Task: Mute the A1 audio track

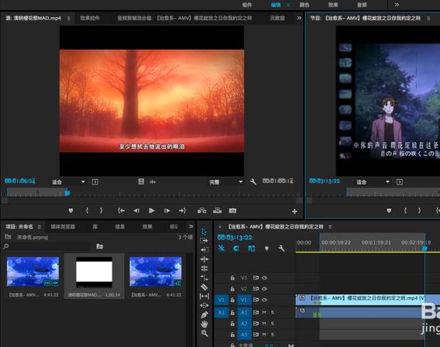Action: pyautogui.click(x=264, y=313)
